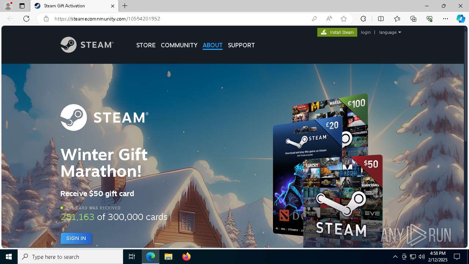Open the COMMUNITY menu

pos(179,45)
